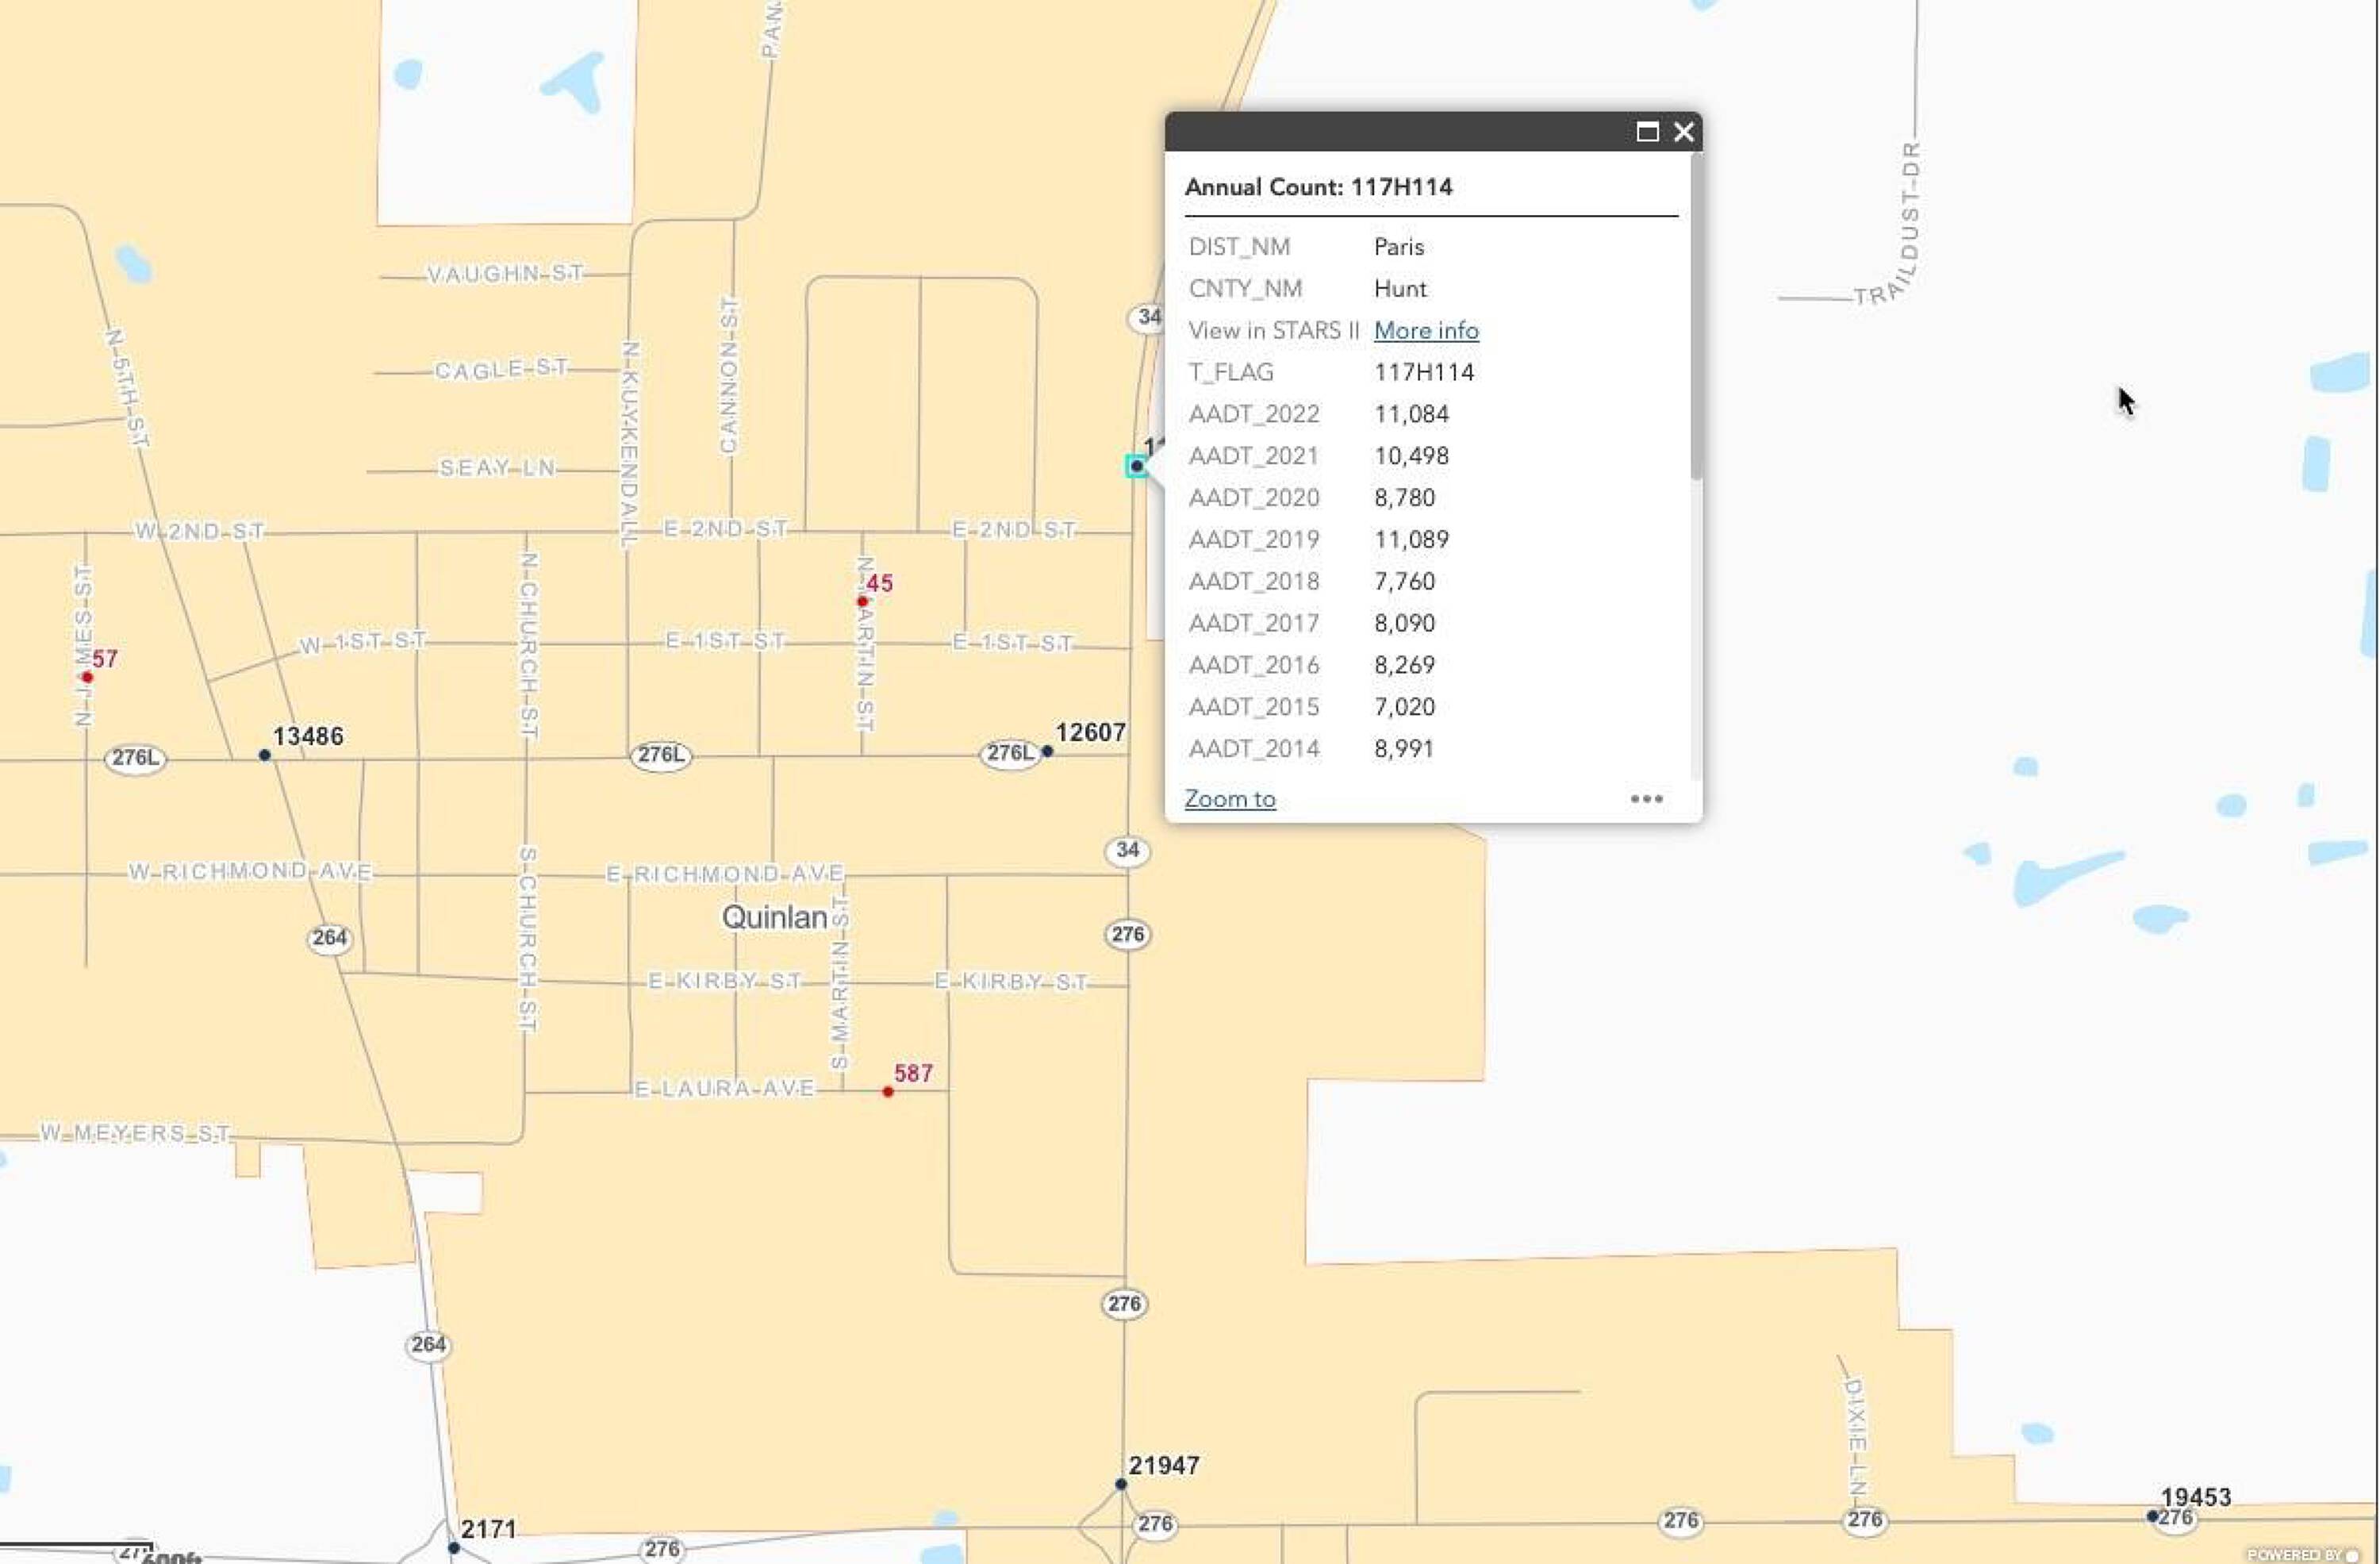Select red count point labeled 45
Viewport: 2380px width, 1564px height.
(862, 601)
